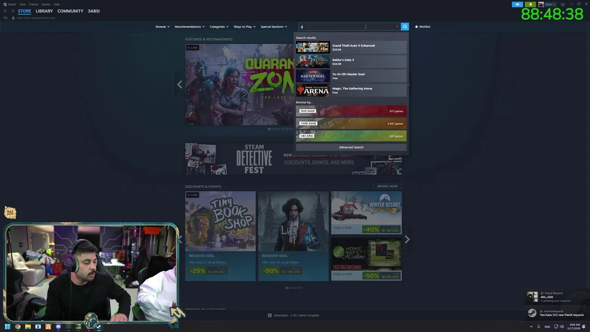Click the blue search magnifier button

pos(405,27)
